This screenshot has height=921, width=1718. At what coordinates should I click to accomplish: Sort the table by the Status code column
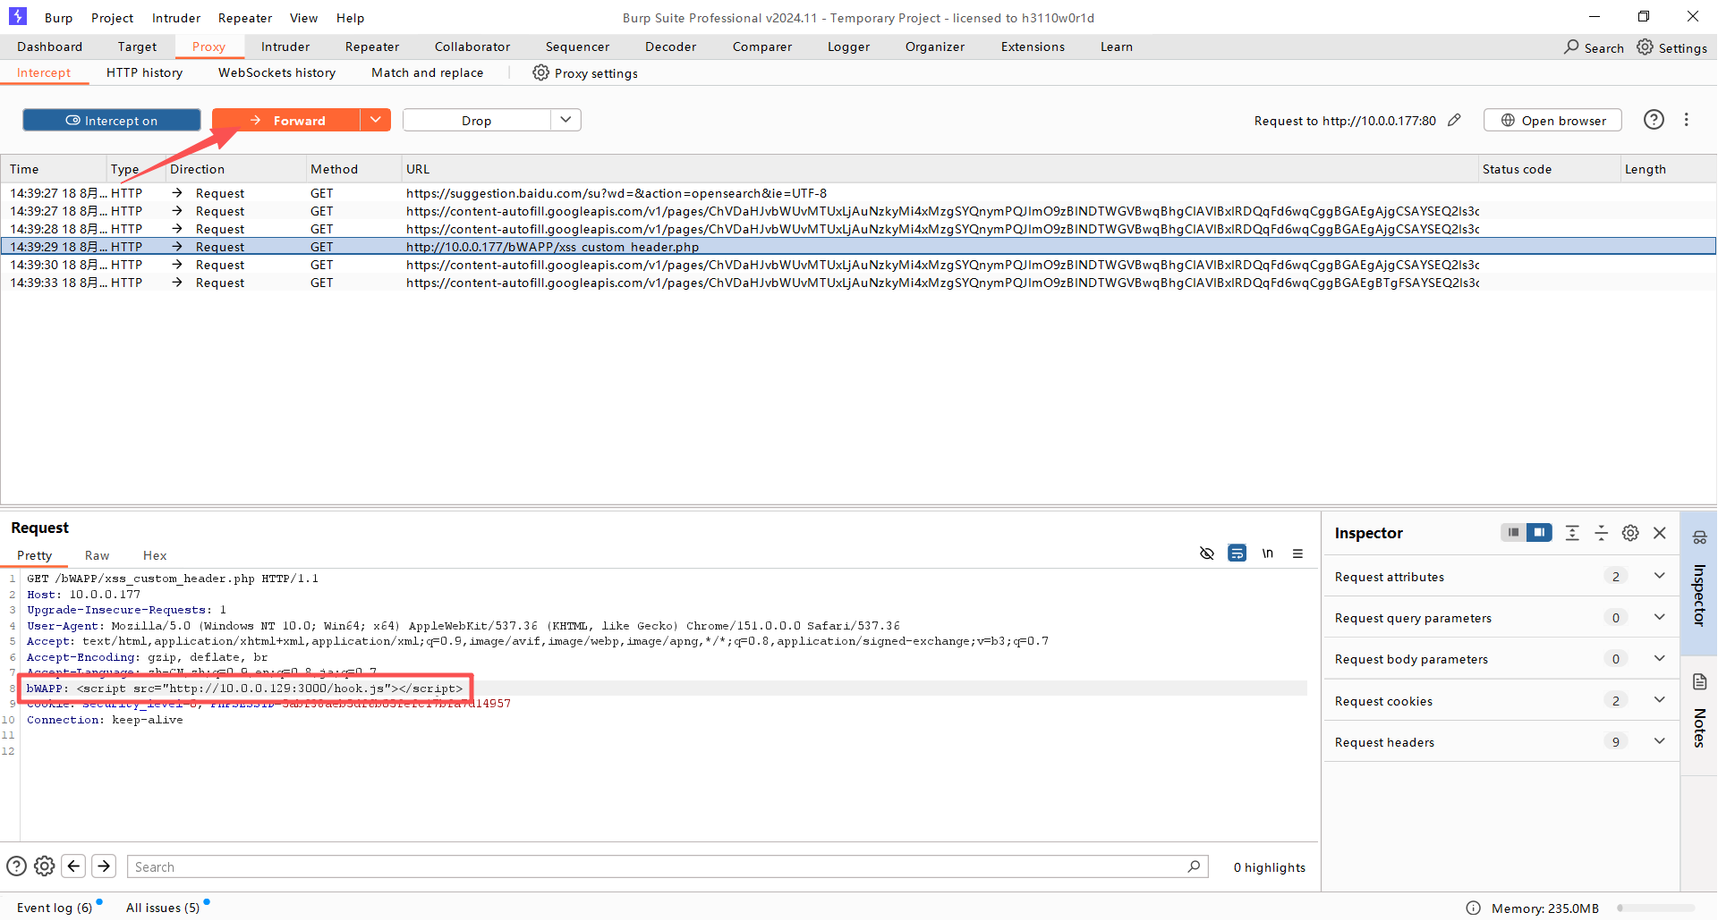pos(1550,169)
